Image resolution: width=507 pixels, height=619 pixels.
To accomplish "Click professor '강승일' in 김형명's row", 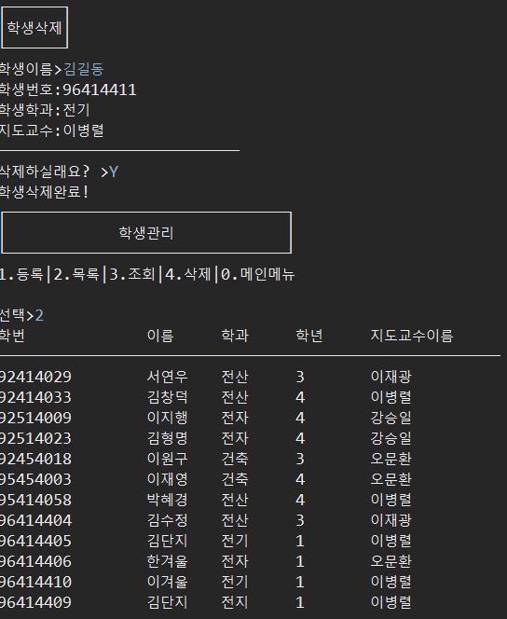I will tap(391, 438).
